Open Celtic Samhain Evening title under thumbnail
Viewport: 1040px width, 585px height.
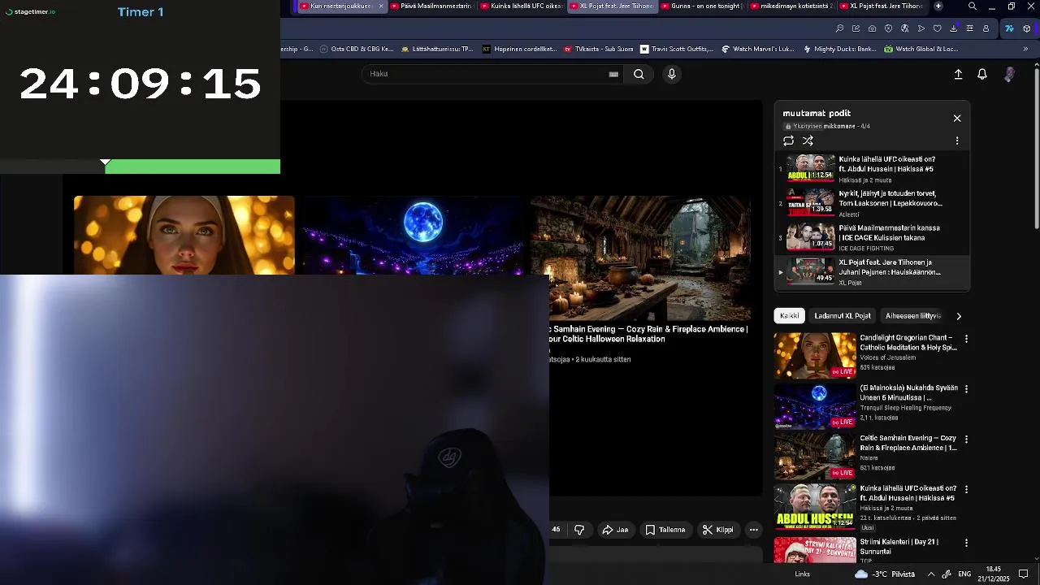650,334
